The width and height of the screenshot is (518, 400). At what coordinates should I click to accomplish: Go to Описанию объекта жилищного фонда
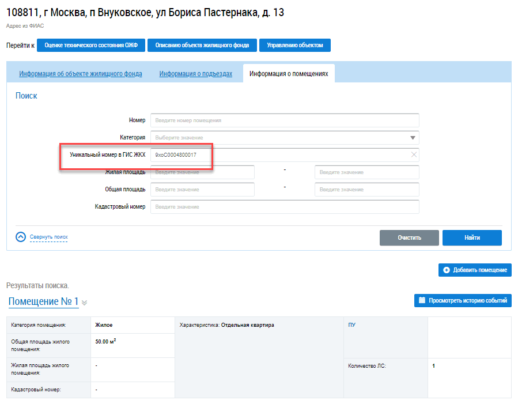202,46
